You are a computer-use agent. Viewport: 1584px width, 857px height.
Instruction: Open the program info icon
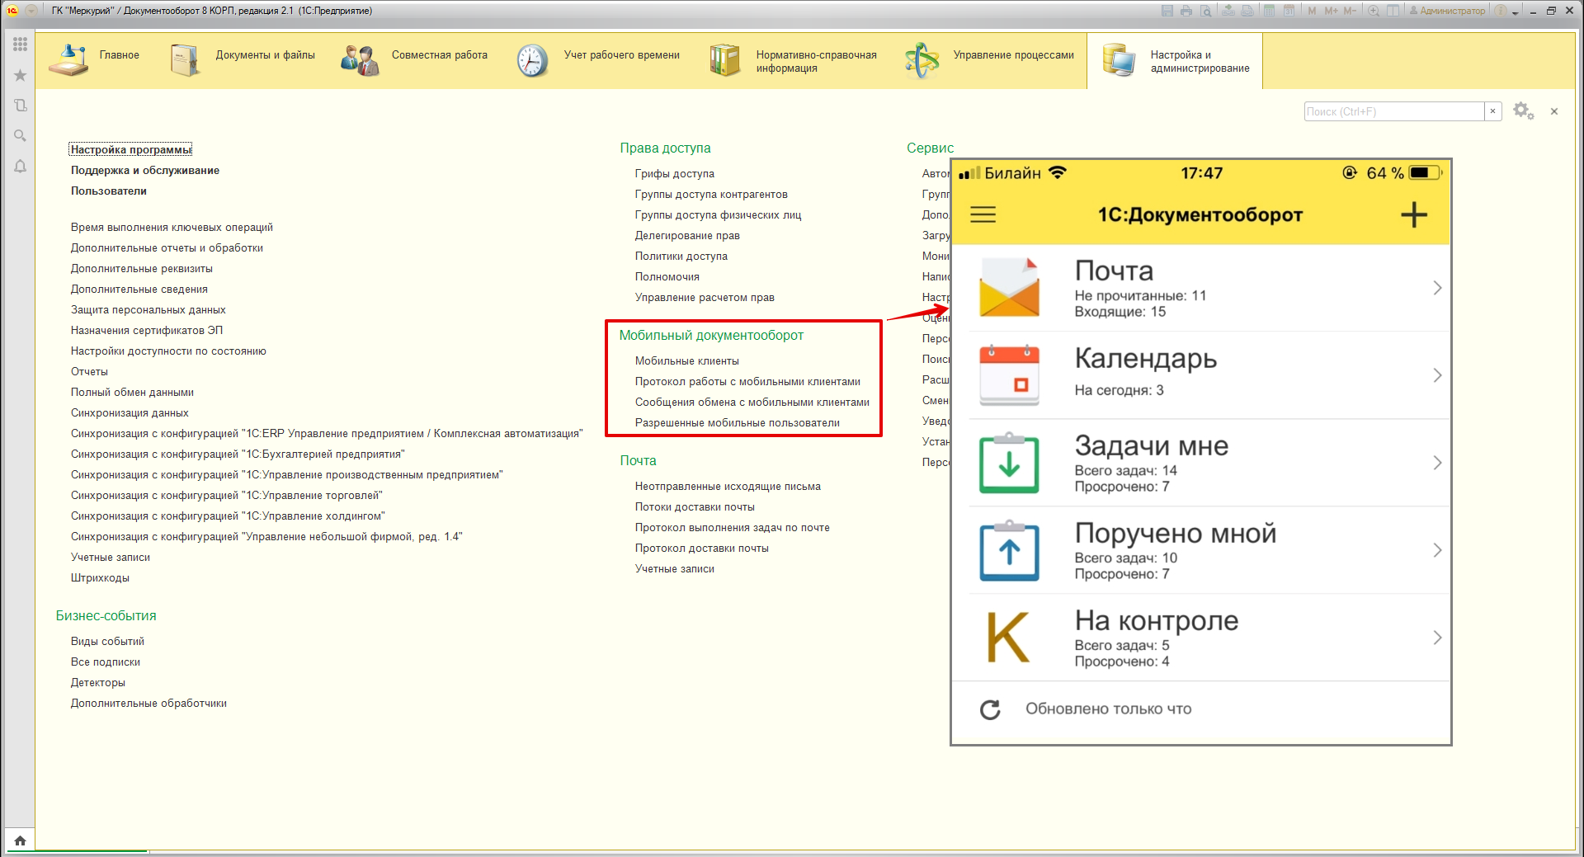click(x=1501, y=11)
